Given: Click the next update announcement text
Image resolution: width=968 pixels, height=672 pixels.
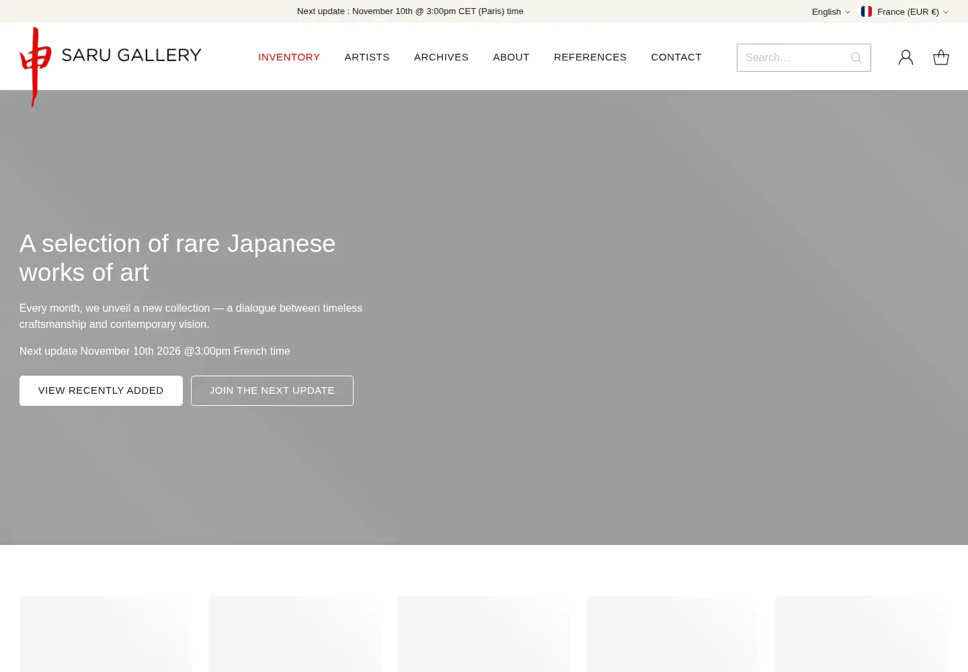Looking at the screenshot, I should tap(410, 11).
